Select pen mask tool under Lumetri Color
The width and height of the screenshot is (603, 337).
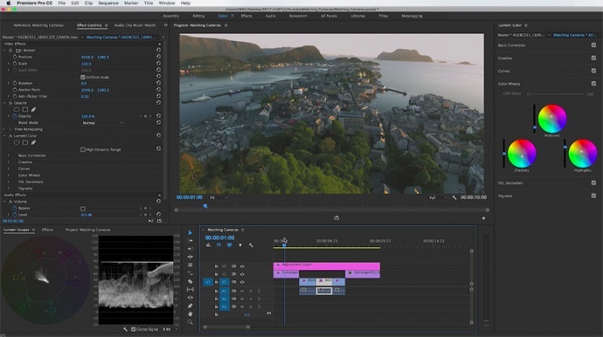coord(33,142)
